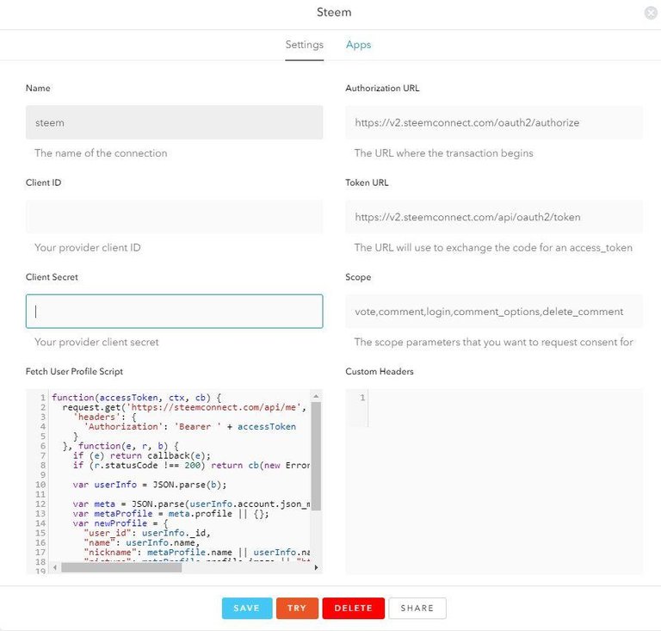Screen dimensions: 661x631
Task: Edit the Token URL field
Action: pos(494,217)
